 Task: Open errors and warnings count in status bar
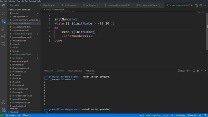27,115
